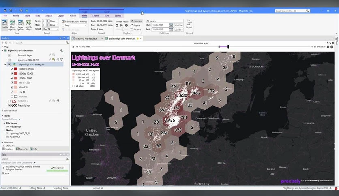Collapse the Maps section in Explorer
The width and height of the screenshot is (339, 196).
(x=2, y=47)
